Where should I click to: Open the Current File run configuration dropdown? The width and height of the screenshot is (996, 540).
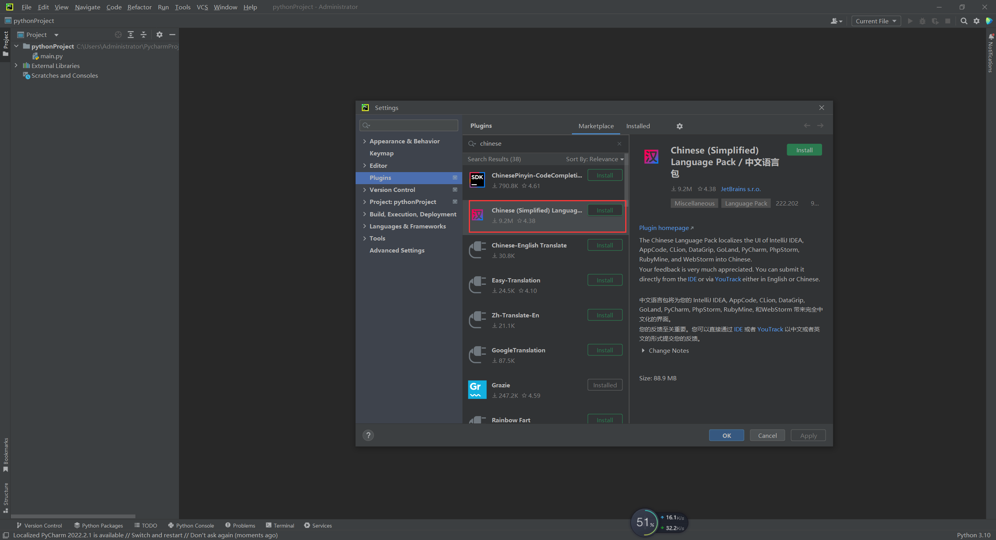876,21
